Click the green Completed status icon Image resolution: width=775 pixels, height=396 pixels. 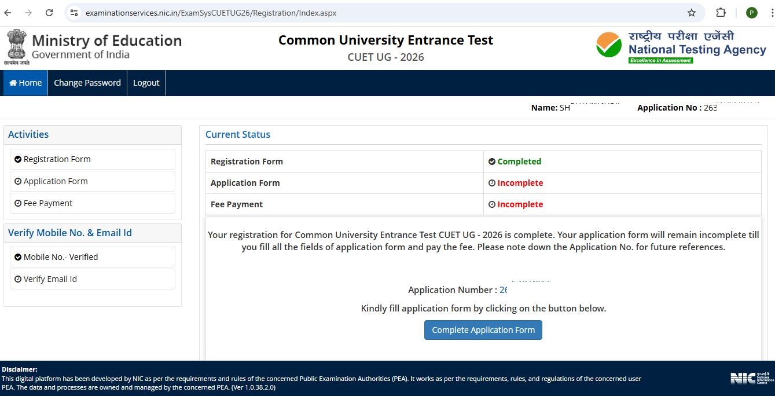493,161
